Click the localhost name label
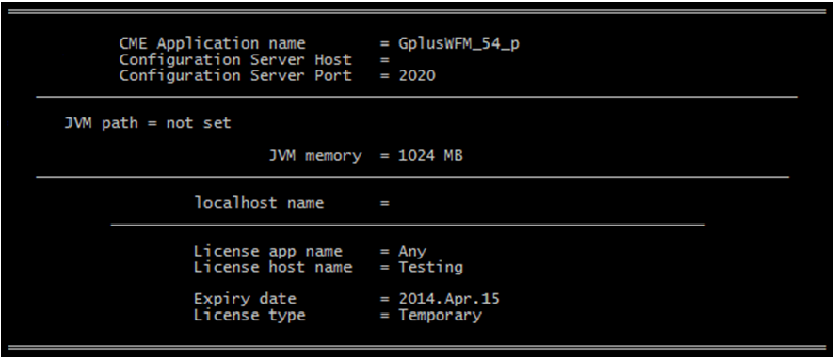This screenshot has height=359, width=835. click(x=259, y=203)
